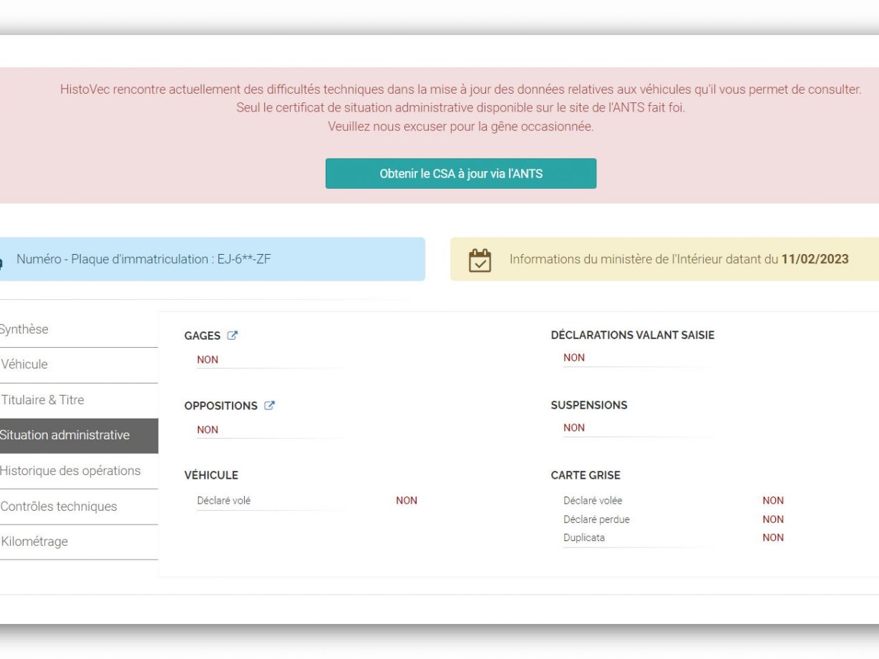Show the Contrôles techniques tab

tap(59, 507)
